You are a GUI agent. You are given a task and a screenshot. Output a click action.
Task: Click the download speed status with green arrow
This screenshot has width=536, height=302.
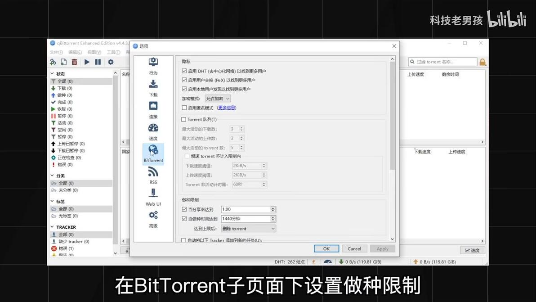(x=360, y=261)
